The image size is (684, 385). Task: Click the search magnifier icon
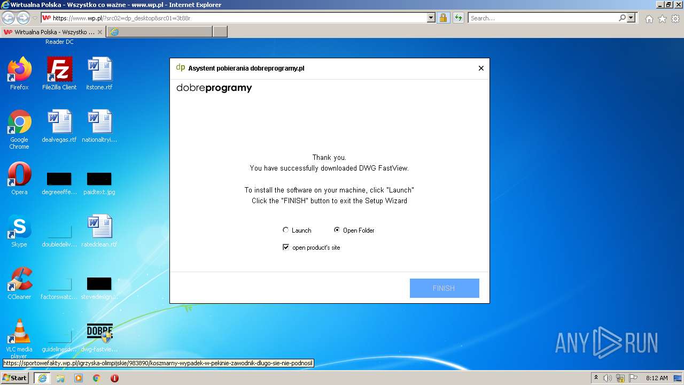click(622, 18)
